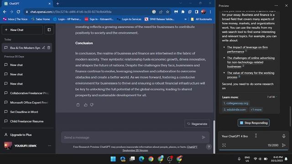Open Child Freelancer Resume chat

click(x=27, y=122)
